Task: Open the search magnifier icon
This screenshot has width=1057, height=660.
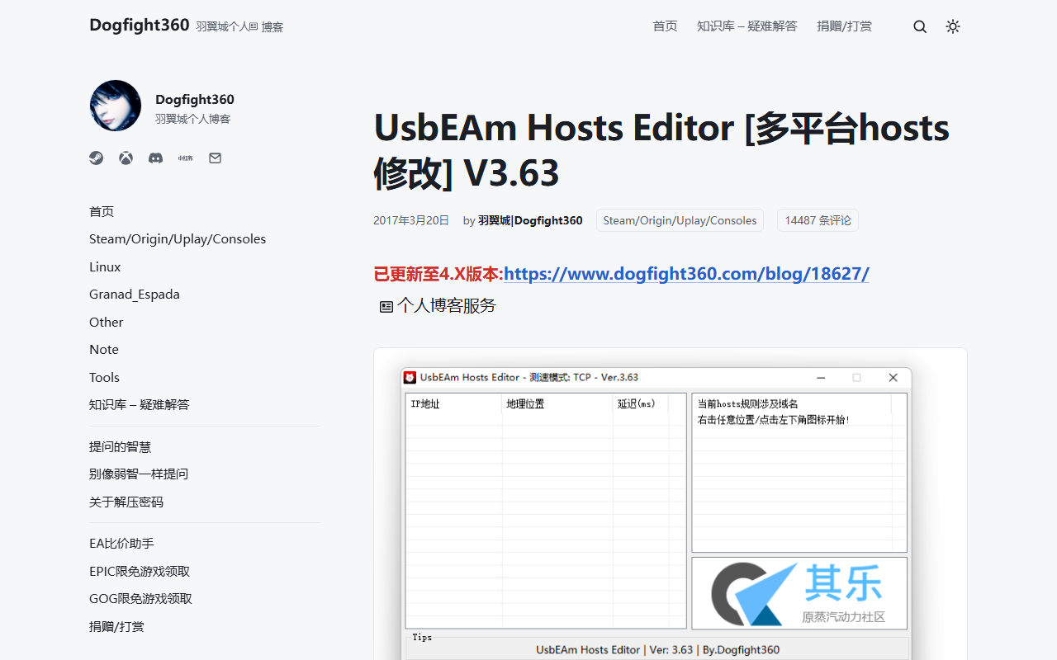Action: (920, 26)
